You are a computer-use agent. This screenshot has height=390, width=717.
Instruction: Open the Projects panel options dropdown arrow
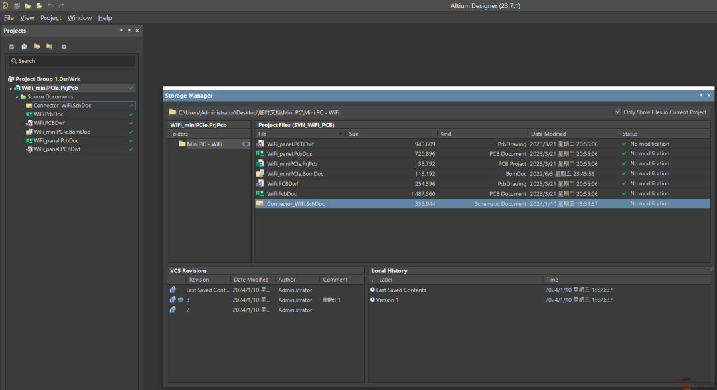121,31
